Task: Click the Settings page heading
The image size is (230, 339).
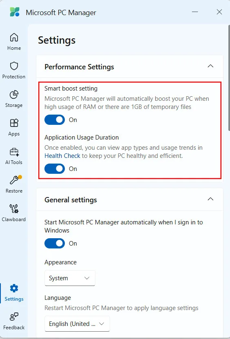Action: [x=57, y=40]
